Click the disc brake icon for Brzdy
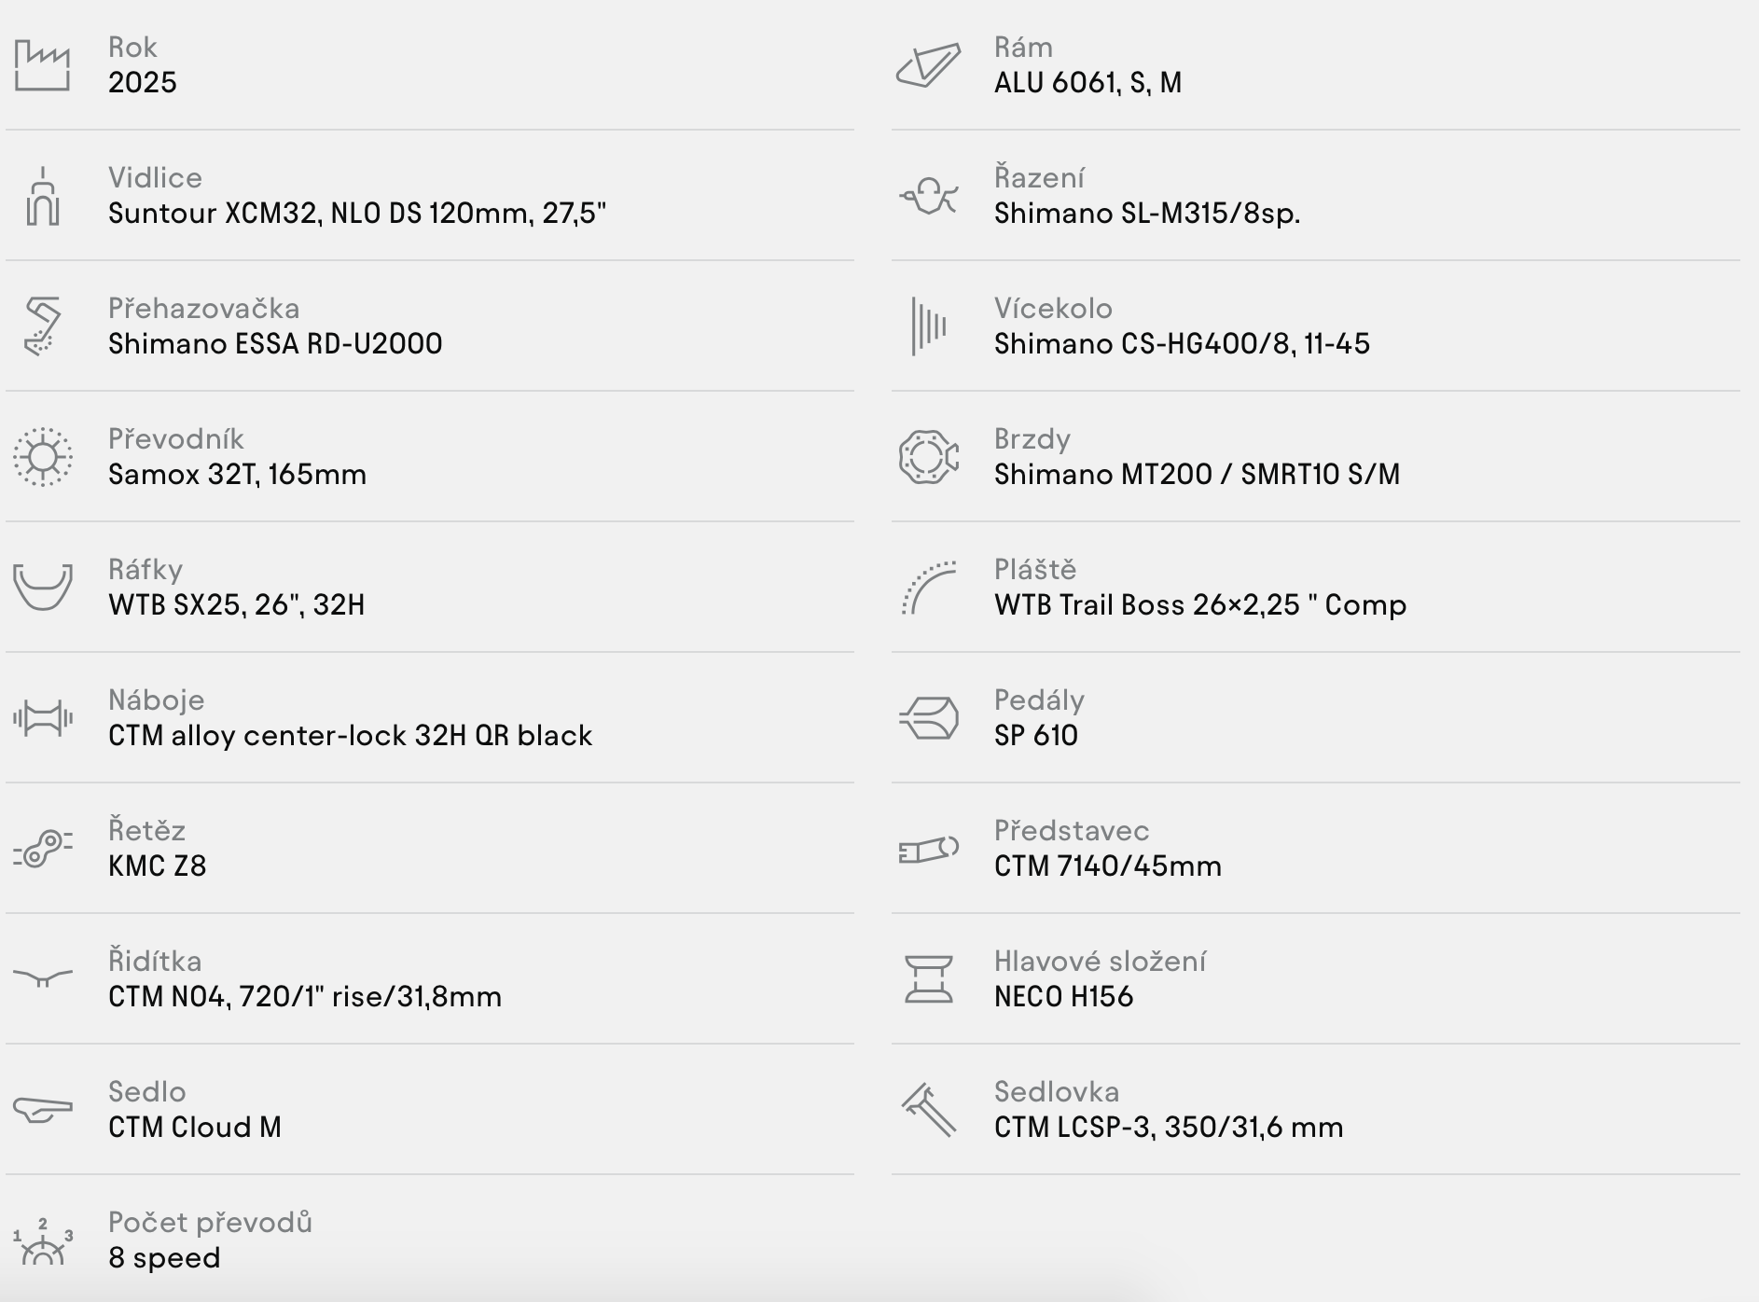The height and width of the screenshot is (1302, 1759). click(928, 457)
